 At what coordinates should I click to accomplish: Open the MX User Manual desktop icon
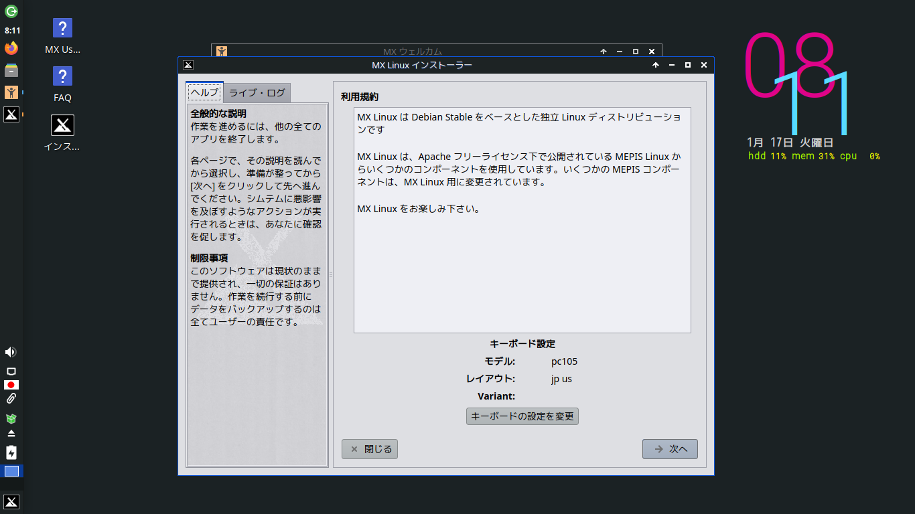[x=62, y=37]
